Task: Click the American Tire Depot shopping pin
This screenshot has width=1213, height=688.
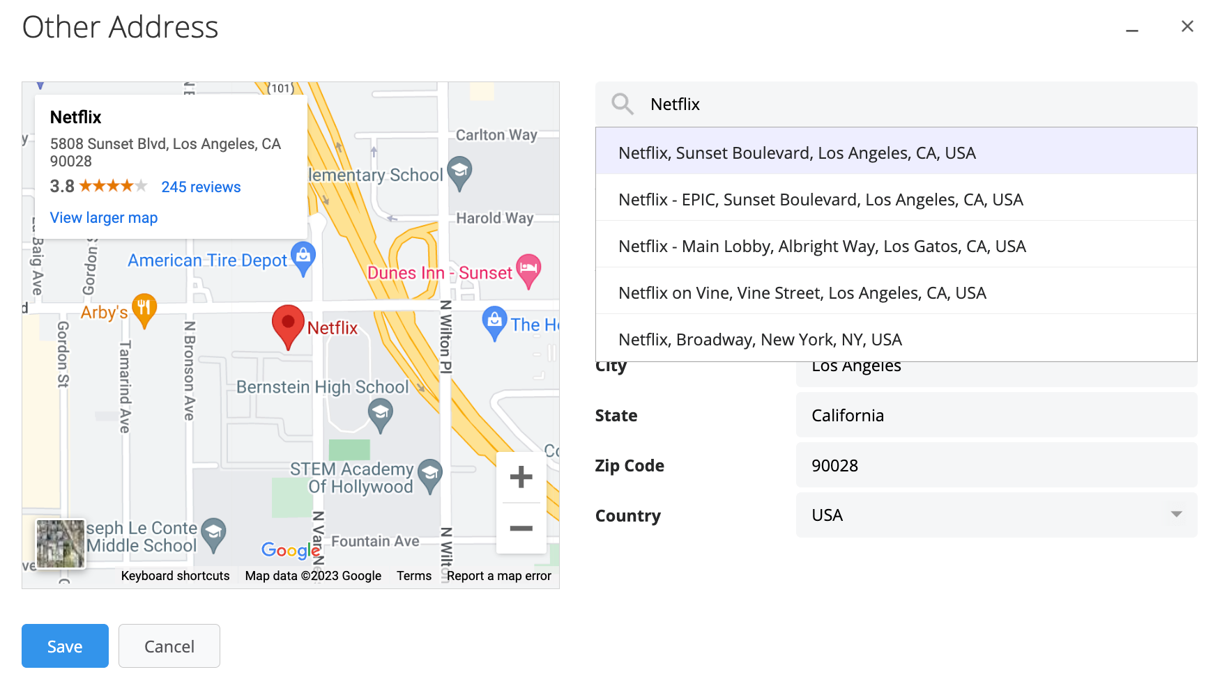Action: tap(303, 258)
